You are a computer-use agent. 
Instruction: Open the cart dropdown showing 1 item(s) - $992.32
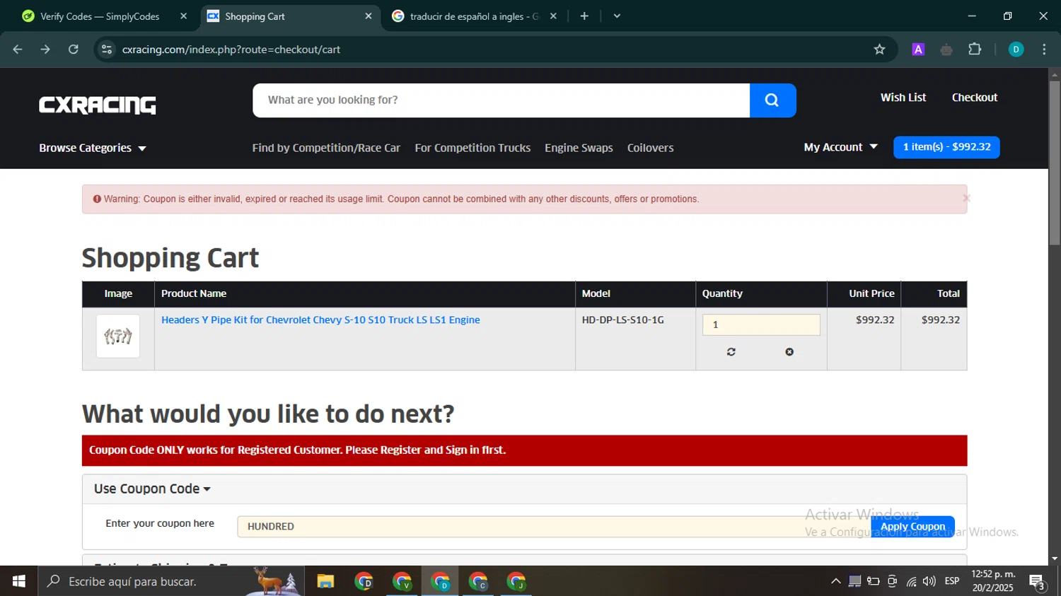(946, 147)
